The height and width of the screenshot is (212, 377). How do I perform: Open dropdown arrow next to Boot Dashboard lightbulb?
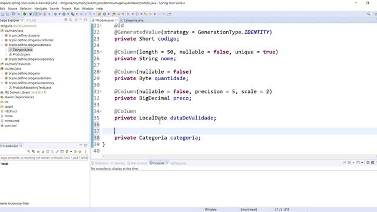(71, 152)
